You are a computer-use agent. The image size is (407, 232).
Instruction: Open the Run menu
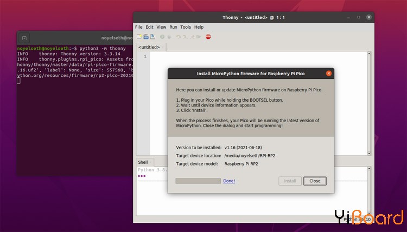click(x=173, y=27)
